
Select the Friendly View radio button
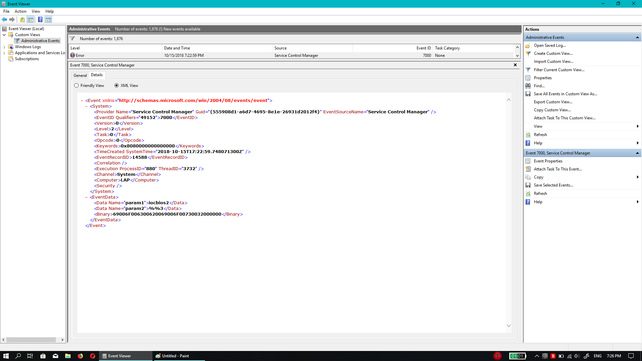point(77,86)
